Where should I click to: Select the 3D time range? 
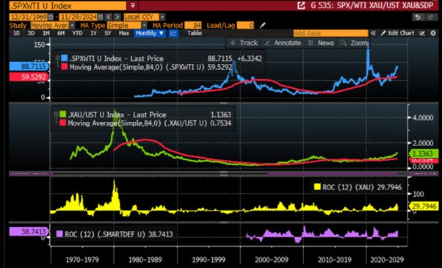(x=31, y=33)
